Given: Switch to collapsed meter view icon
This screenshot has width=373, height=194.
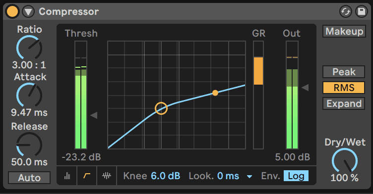Looking at the screenshot, I should [67, 176].
